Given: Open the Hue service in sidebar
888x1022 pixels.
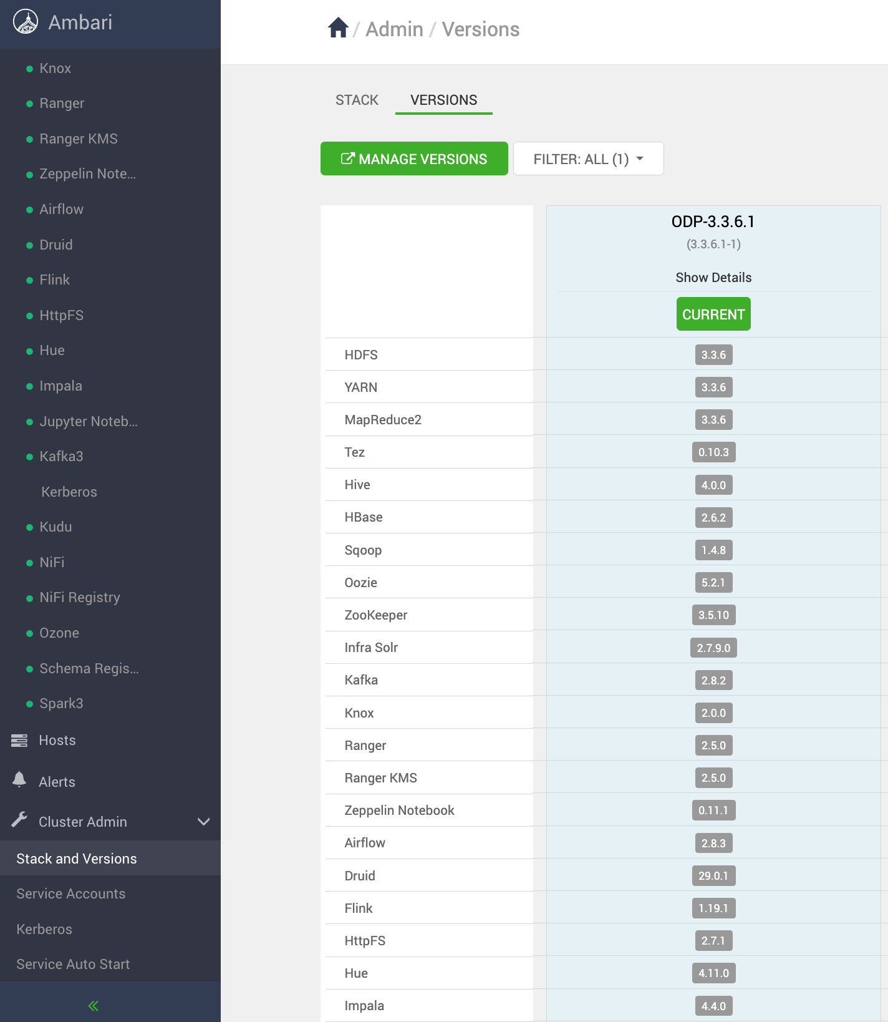Looking at the screenshot, I should (52, 351).
